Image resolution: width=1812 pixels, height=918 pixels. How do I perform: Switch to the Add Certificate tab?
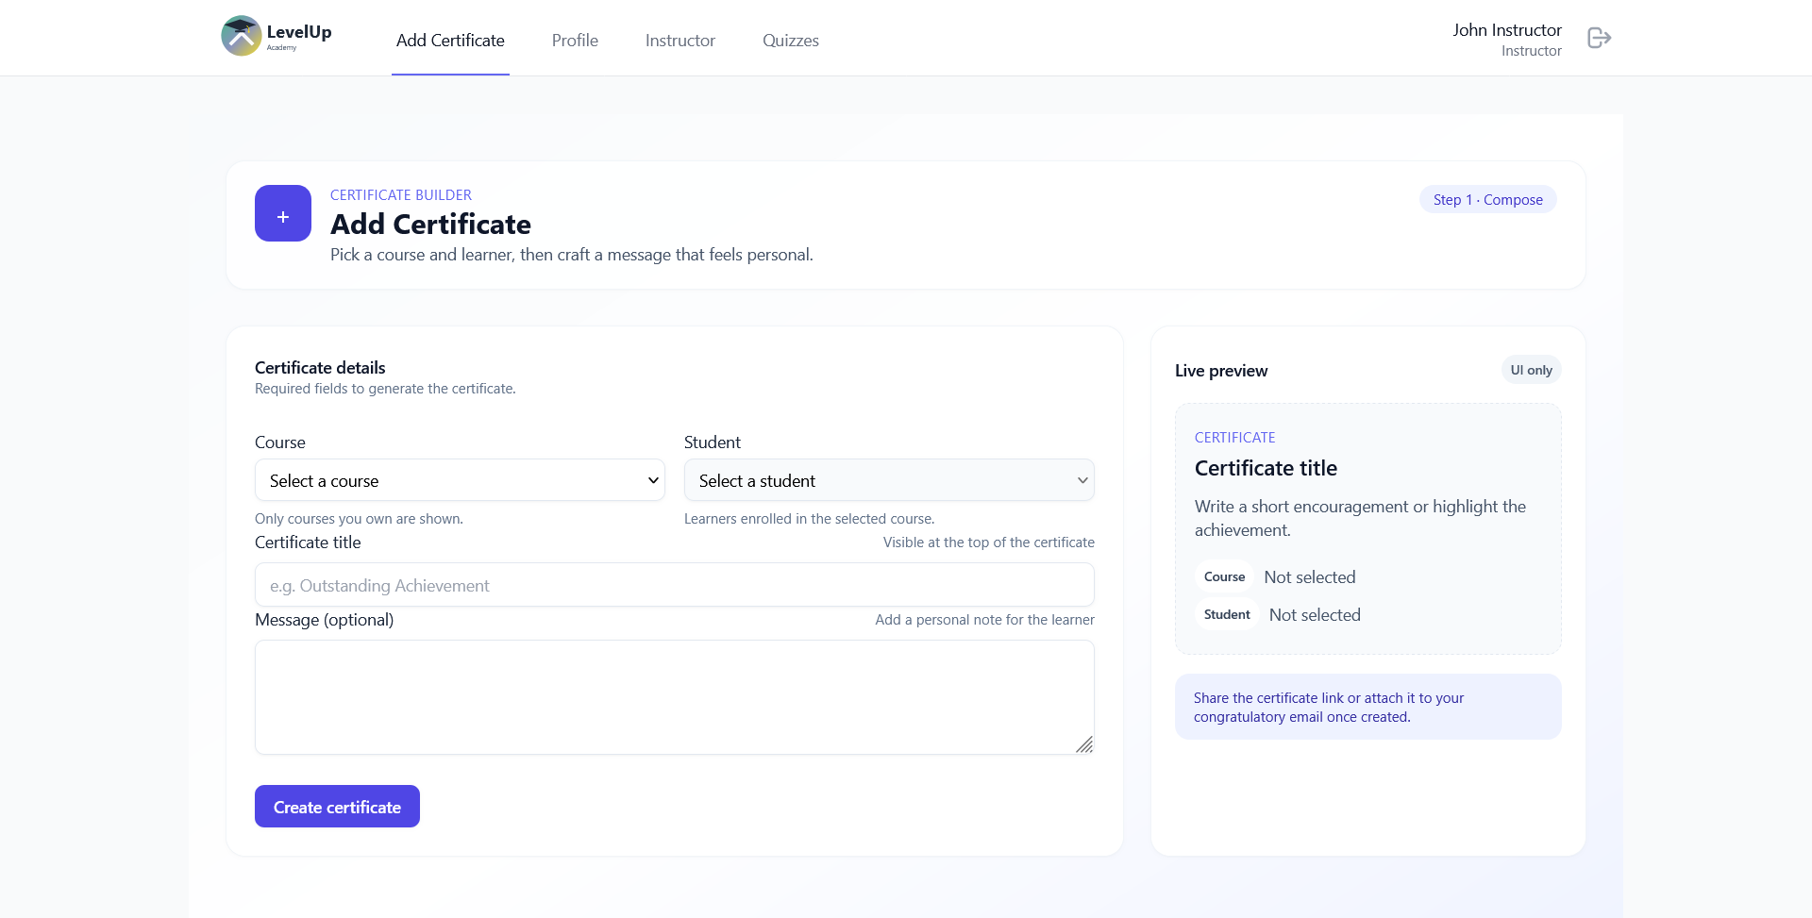tap(450, 41)
